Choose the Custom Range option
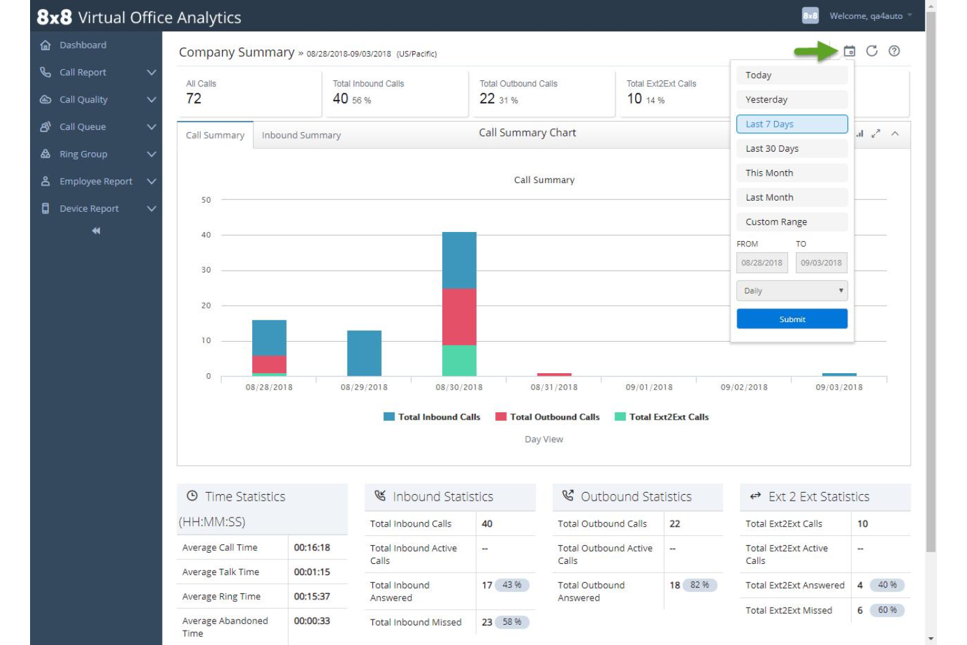 (792, 222)
